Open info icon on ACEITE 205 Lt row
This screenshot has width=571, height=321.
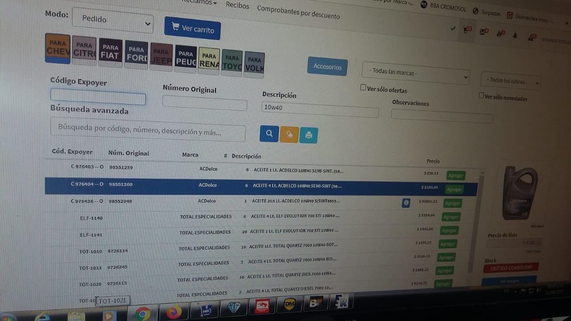click(406, 202)
